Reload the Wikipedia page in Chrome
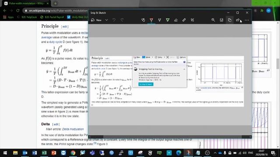280x157 pixels. click(17, 10)
